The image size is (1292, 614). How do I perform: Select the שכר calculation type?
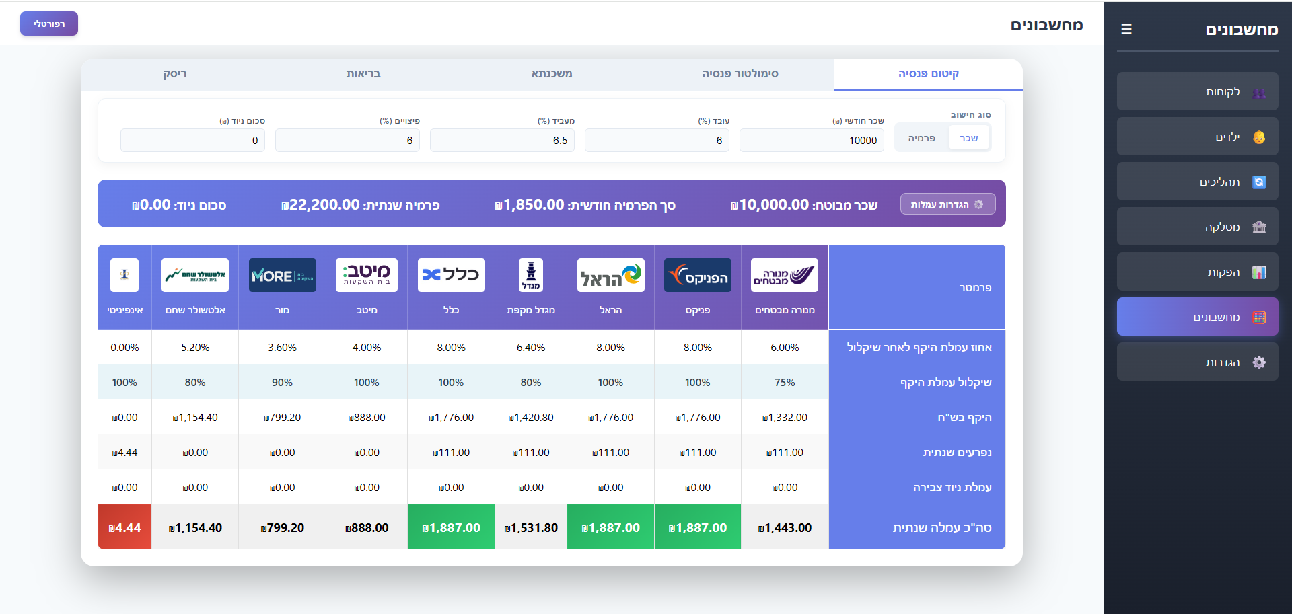[x=969, y=138]
